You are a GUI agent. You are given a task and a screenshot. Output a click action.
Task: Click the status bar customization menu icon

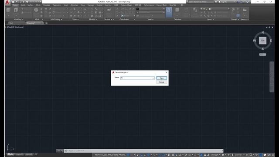[273, 155]
